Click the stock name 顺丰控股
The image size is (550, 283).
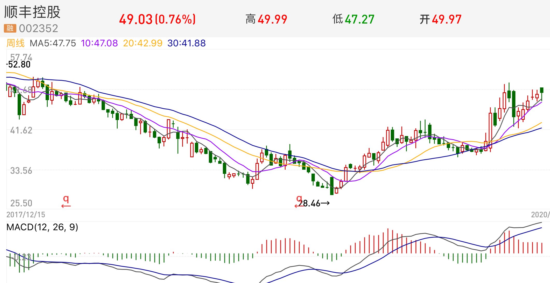[x=32, y=12]
